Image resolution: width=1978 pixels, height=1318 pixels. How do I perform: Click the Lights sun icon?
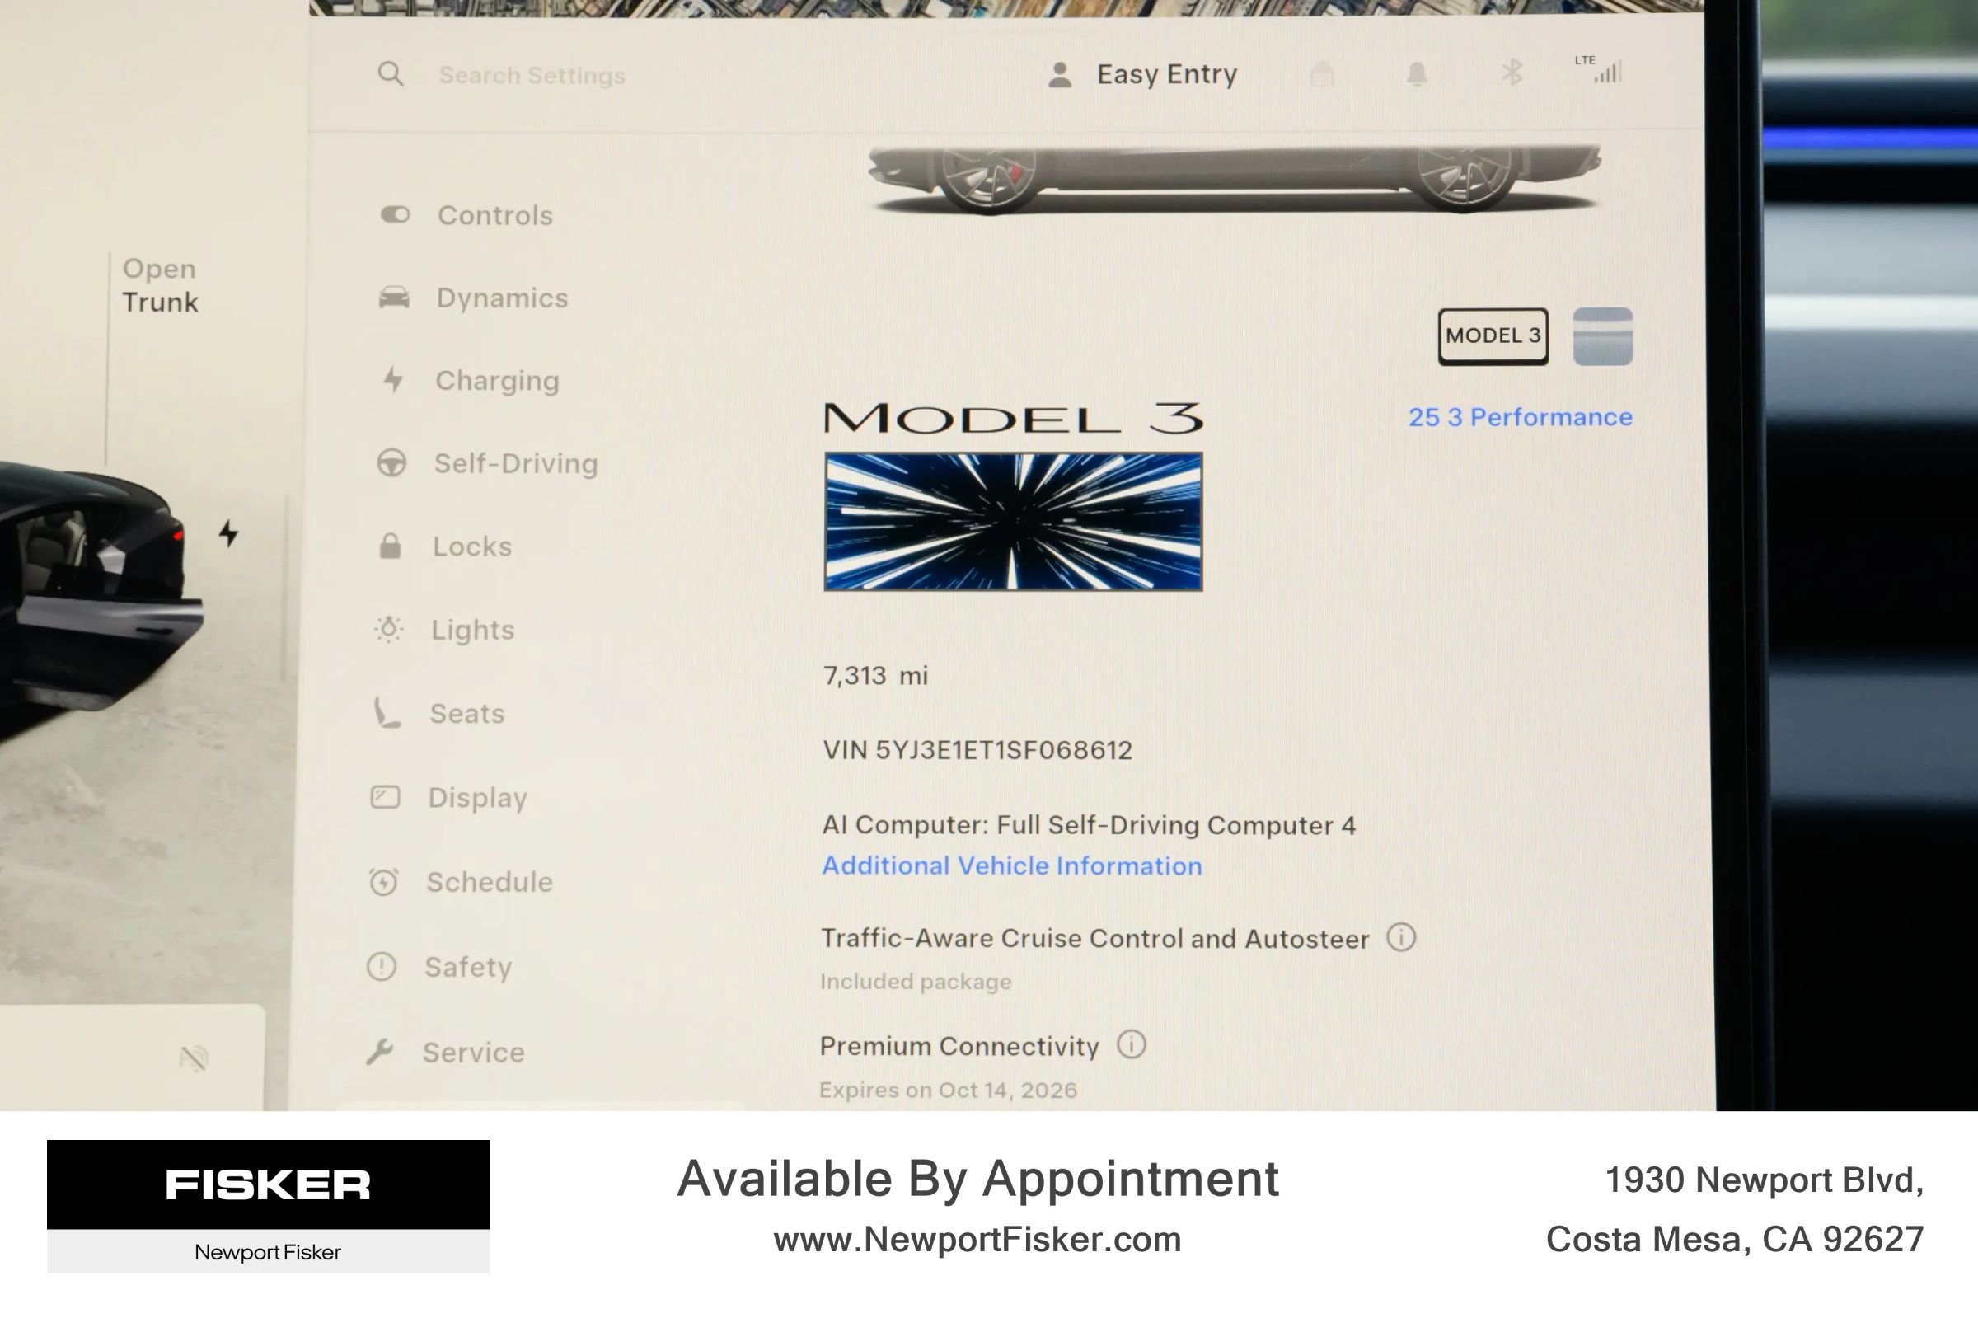click(388, 629)
